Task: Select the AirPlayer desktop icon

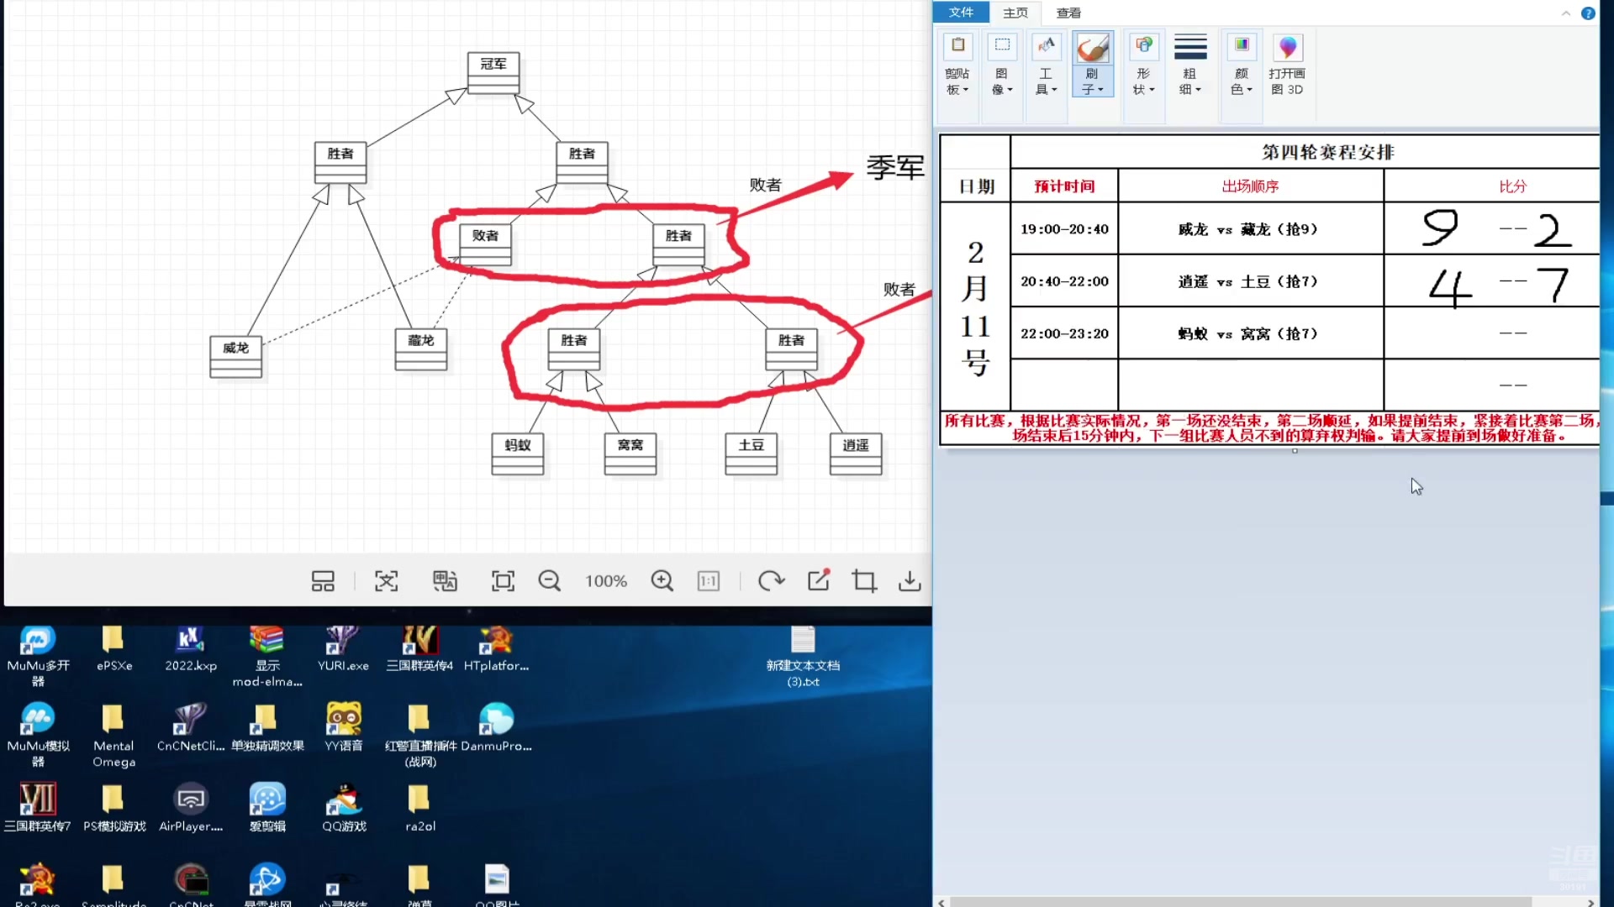Action: (x=191, y=807)
